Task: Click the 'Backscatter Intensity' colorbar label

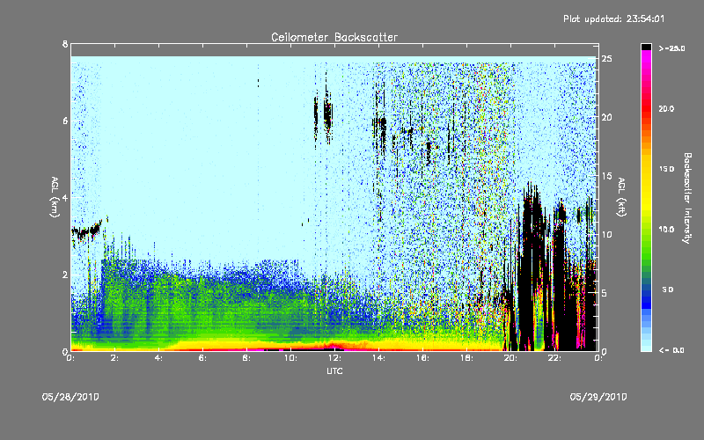Action: coord(687,198)
